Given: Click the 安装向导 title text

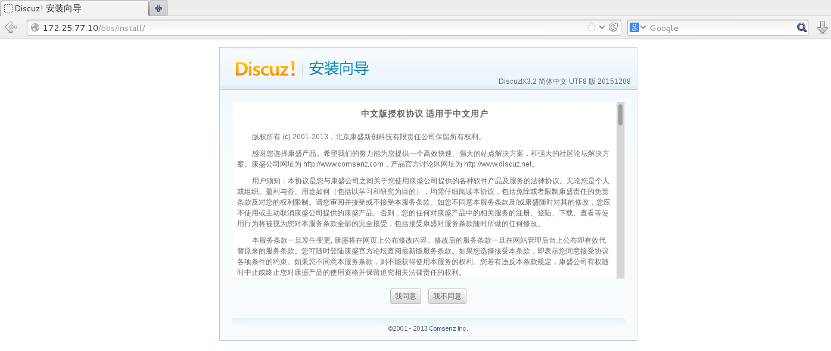Looking at the screenshot, I should point(339,68).
